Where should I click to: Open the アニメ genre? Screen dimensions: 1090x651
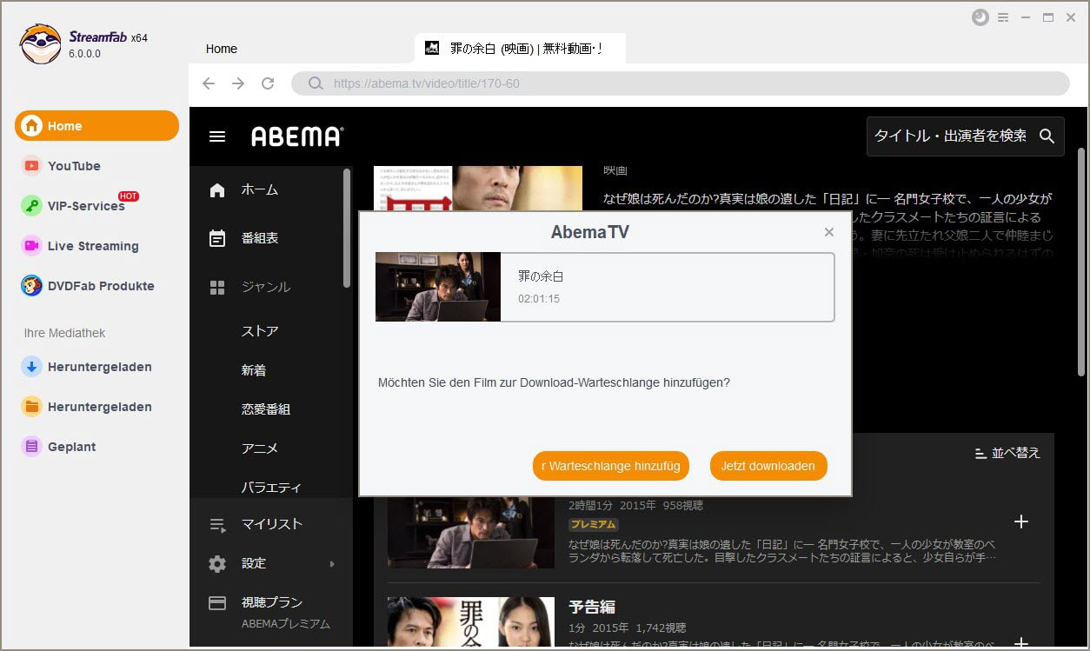[x=260, y=448]
